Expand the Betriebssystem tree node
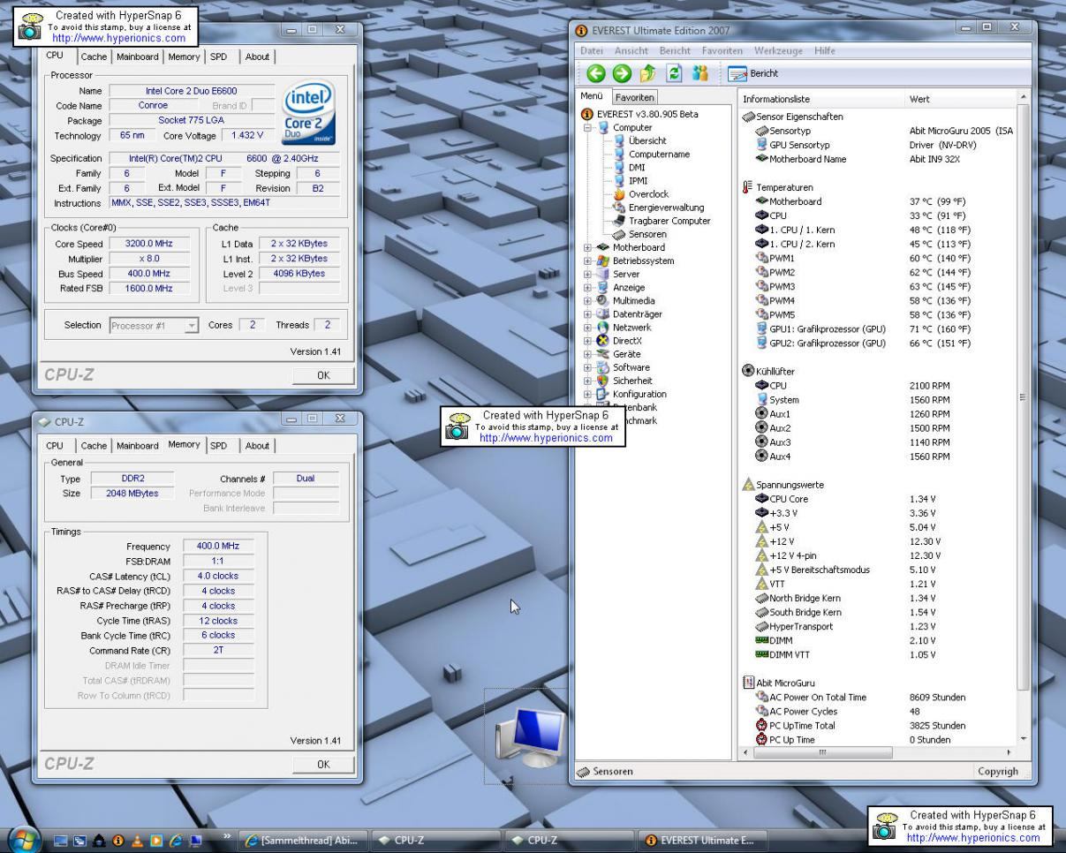1066x853 pixels. (x=588, y=260)
